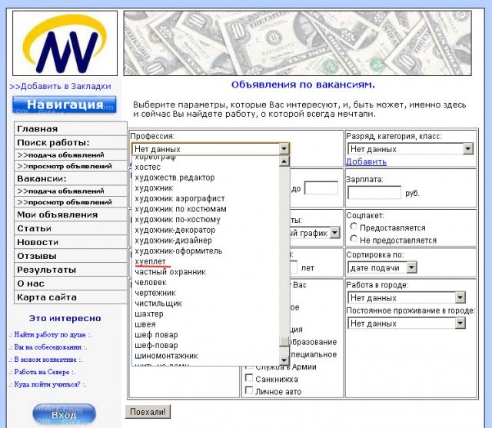Click В новом коллективе link

pyautogui.click(x=46, y=360)
